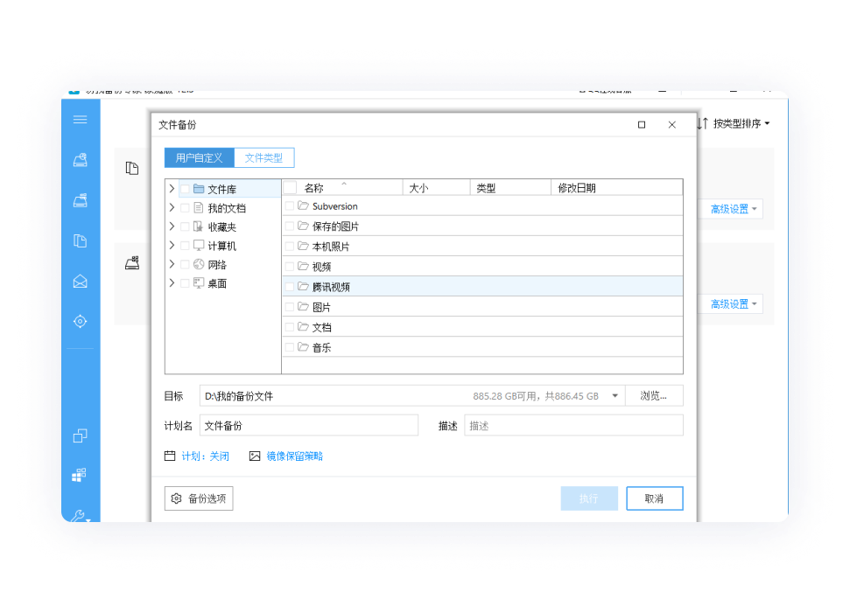Click the file copy icon in the sidebar
Viewport: 850px width, 613px height.
[x=81, y=240]
